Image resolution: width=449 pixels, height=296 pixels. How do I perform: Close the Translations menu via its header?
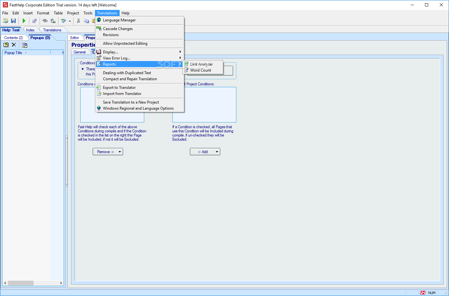click(107, 13)
